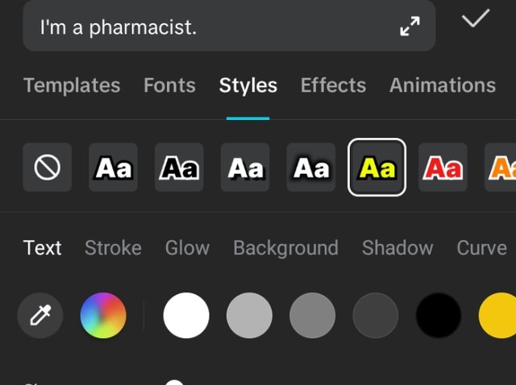Remove style with the no-style icon
The width and height of the screenshot is (516, 385).
[48, 168]
